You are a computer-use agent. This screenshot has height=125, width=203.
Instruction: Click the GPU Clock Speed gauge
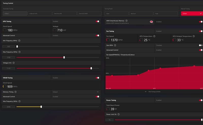click(x=5, y=30)
